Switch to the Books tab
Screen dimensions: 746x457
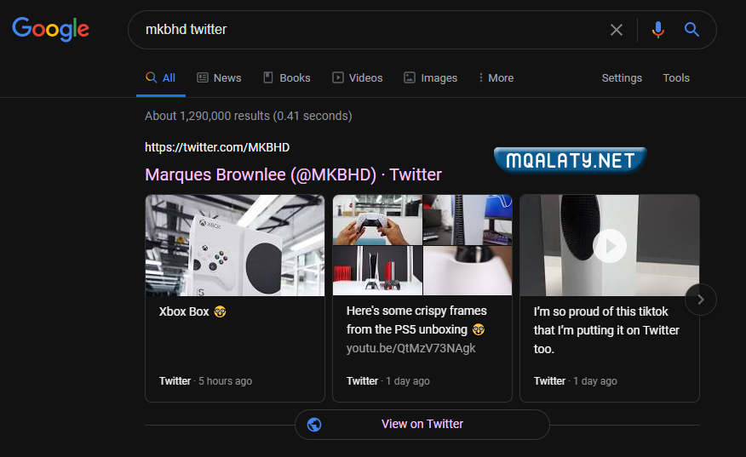click(287, 78)
